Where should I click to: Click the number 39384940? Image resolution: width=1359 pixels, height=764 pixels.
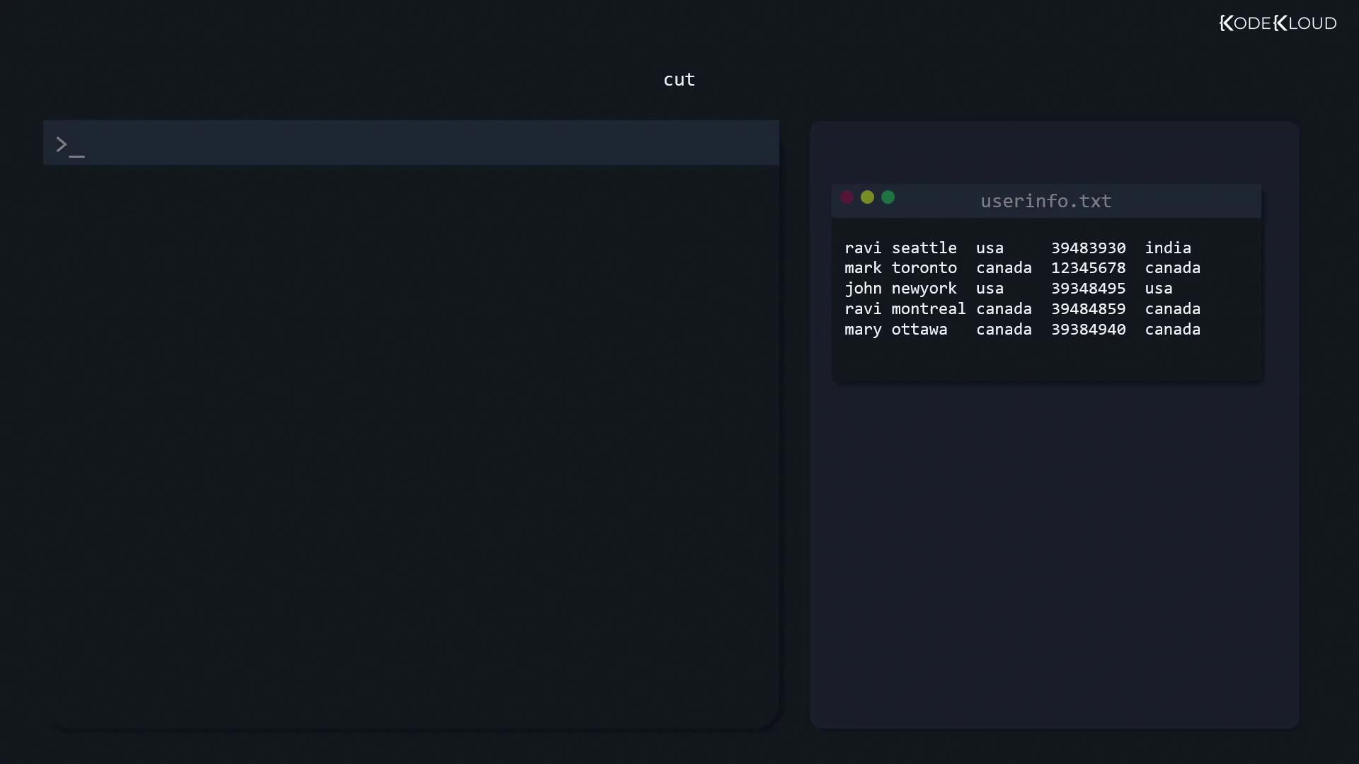[x=1088, y=330]
